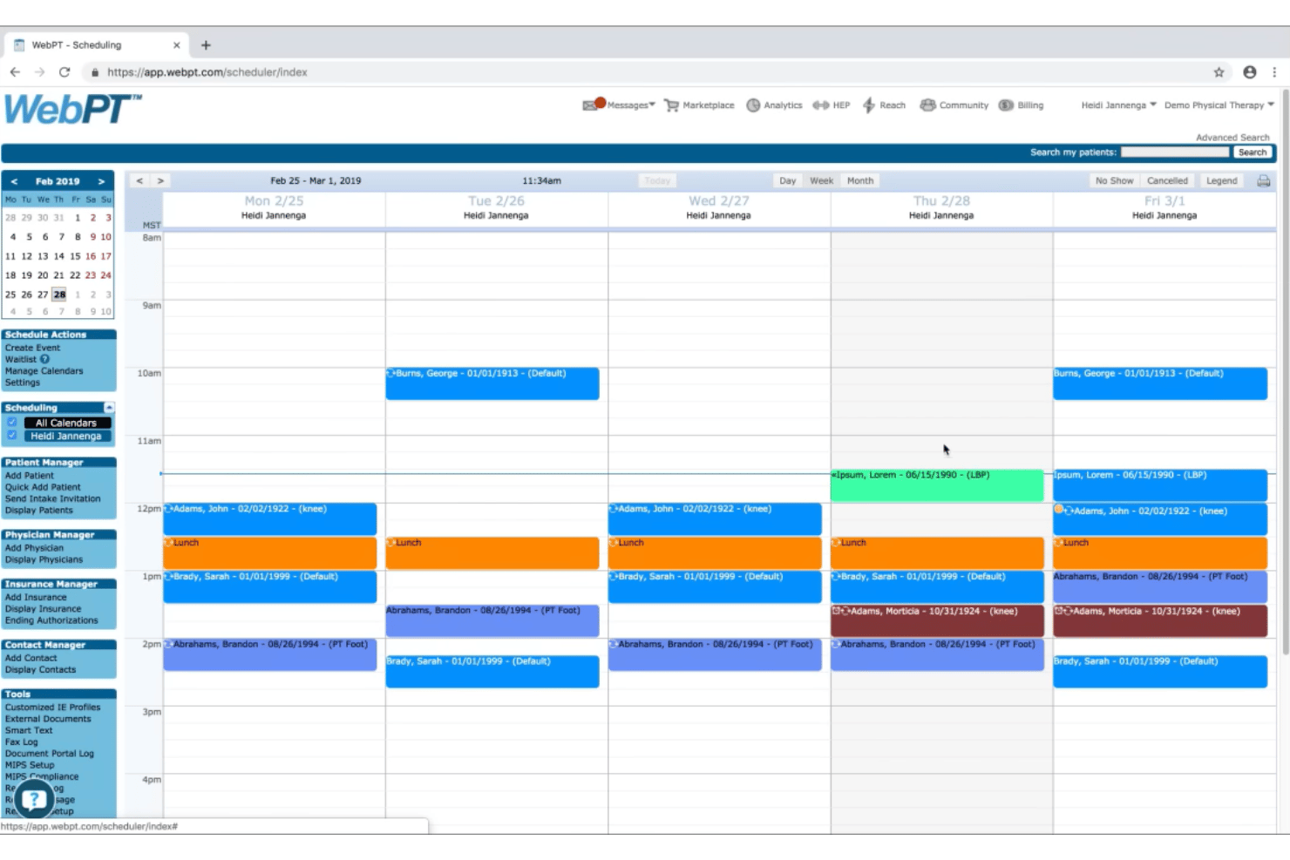
Task: Show previous month in the mini calendar
Action: tap(14, 181)
